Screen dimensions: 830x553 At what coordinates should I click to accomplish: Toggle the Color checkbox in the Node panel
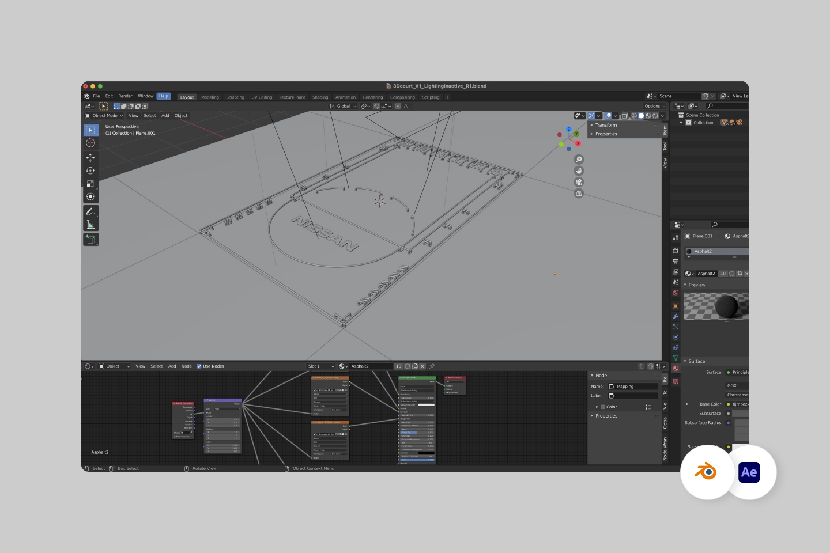pos(603,407)
